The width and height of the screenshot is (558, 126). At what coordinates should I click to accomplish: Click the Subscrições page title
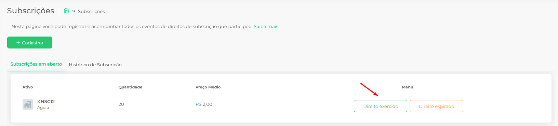click(31, 11)
